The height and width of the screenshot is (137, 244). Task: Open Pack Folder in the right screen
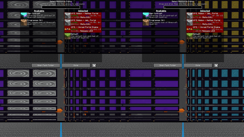(168, 65)
